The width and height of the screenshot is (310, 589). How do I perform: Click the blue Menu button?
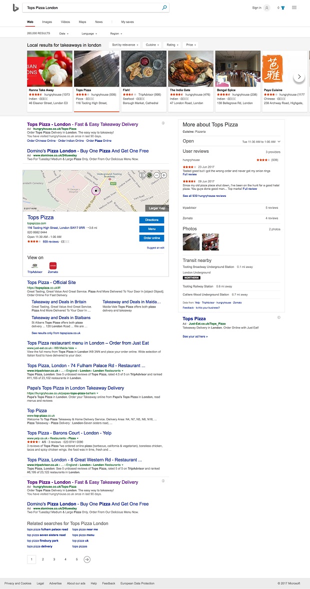151,229
